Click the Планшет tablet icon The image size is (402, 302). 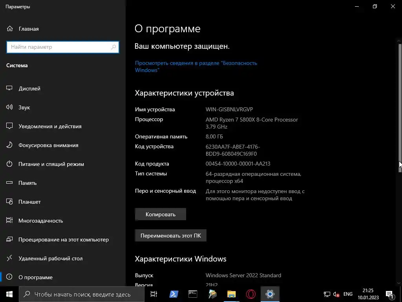point(9,201)
